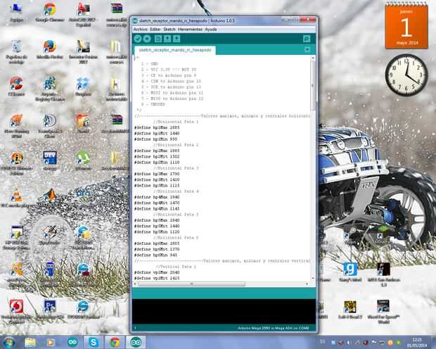This screenshot has width=436, height=349.
Task: Select the Vodafone red desktop shortcut
Action: (16, 312)
